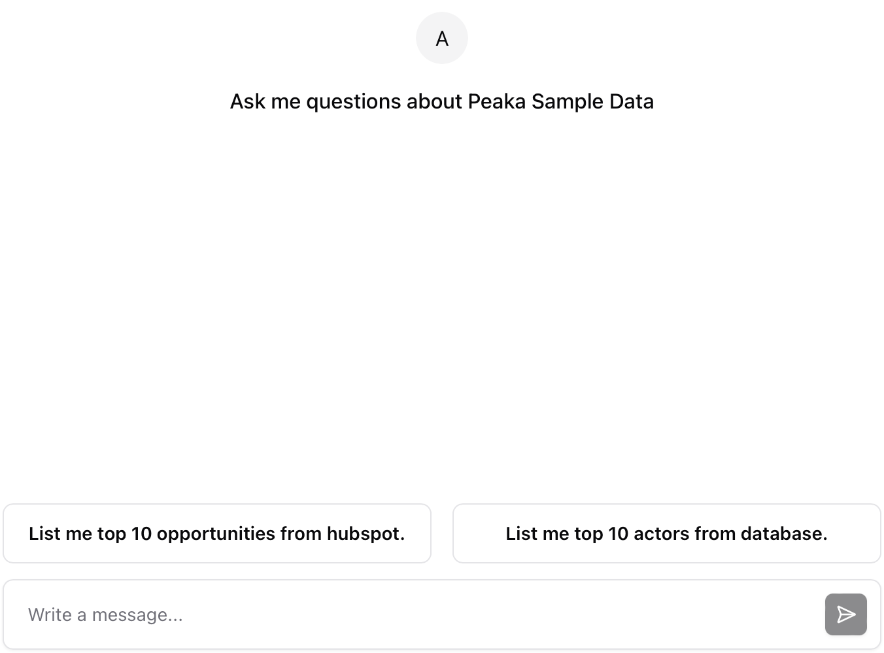This screenshot has height=653, width=884.
Task: Select the hubspot opportunities suggestion
Action: pyautogui.click(x=217, y=533)
